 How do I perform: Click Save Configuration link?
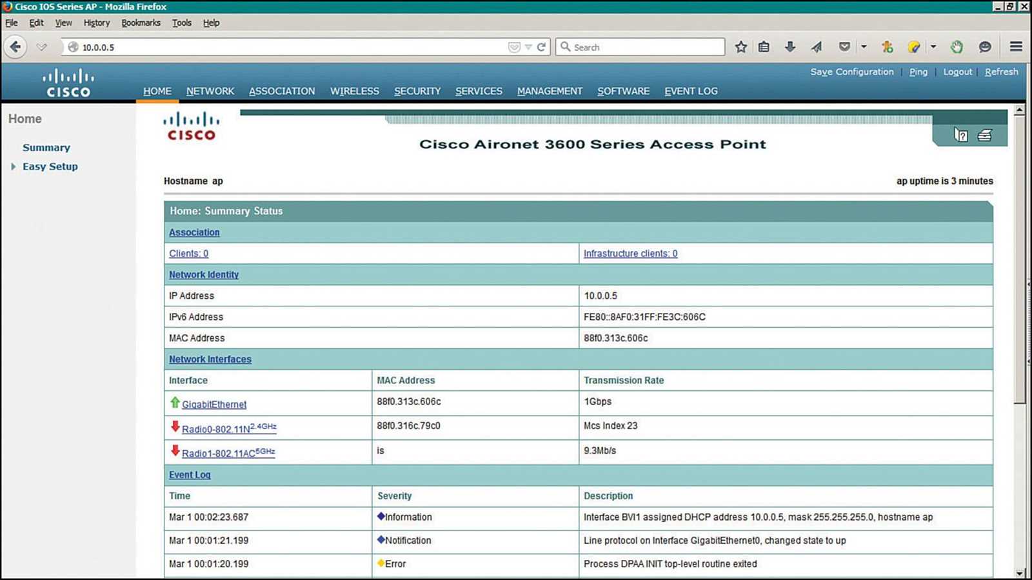click(852, 72)
